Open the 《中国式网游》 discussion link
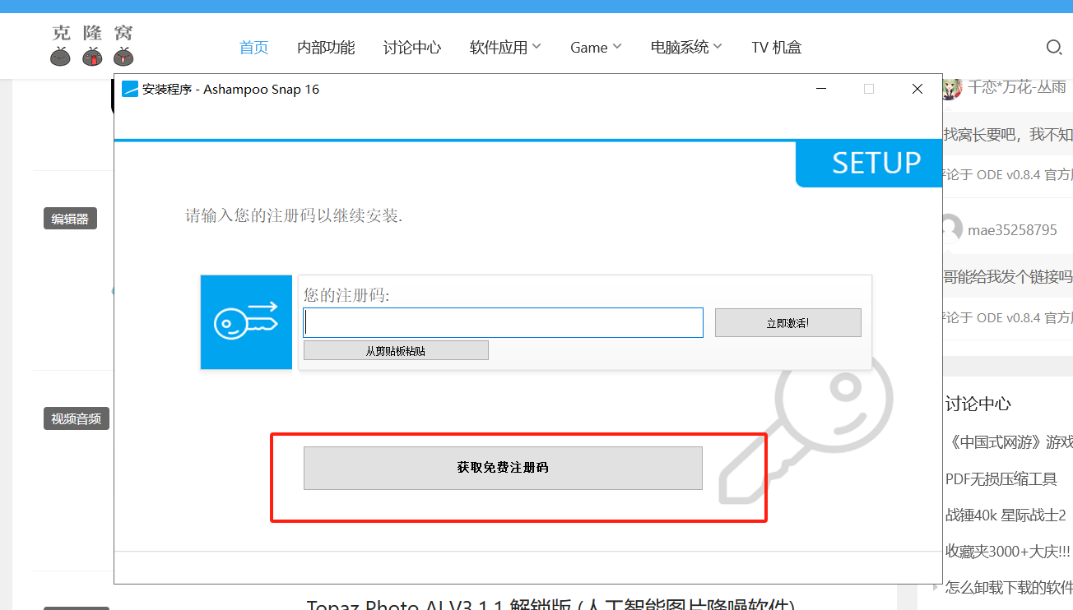The image size is (1073, 610). pos(1009,442)
